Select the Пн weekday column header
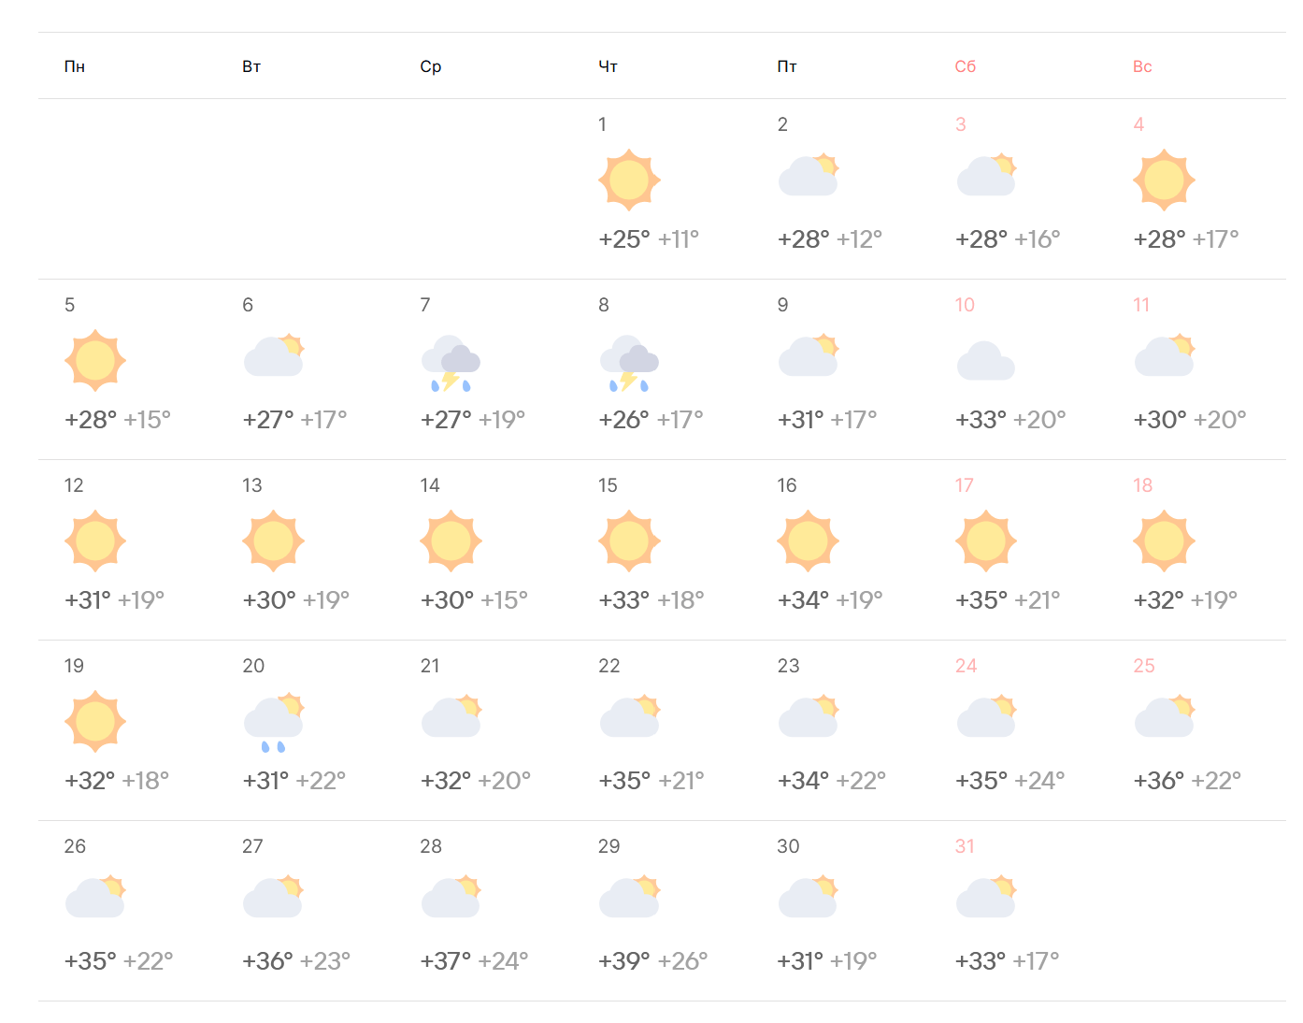1303x1023 pixels. point(75,66)
